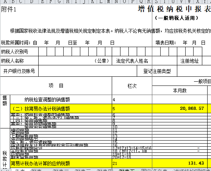Screen dimensions: 211x171
Task: Select cell showing 131.43
Action: pos(180,163)
